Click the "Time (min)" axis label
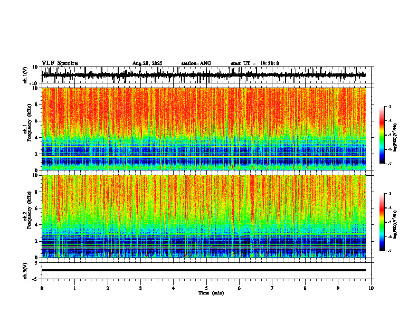This screenshot has height=323, width=418. click(211, 293)
